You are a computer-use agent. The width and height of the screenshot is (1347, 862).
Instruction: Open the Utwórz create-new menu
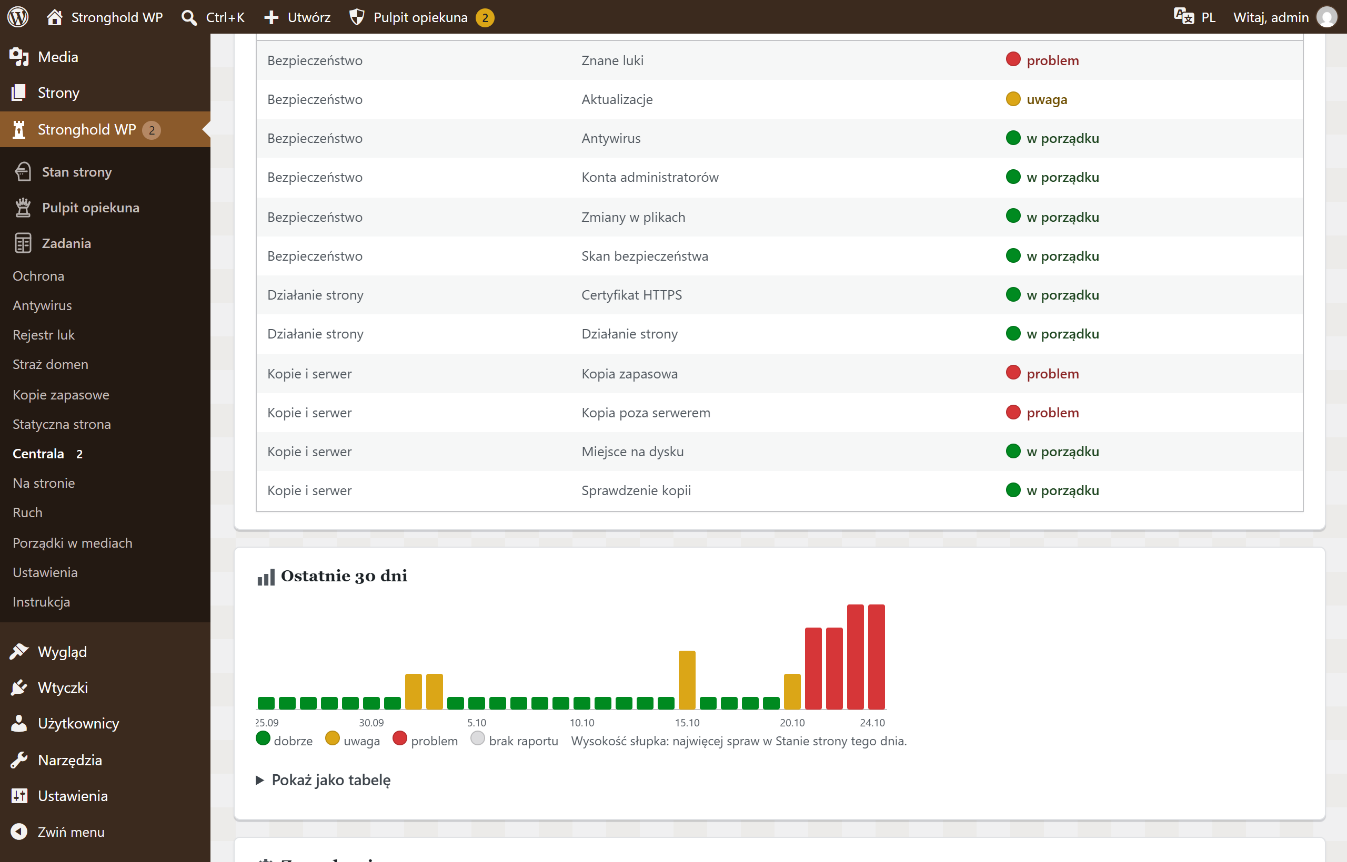click(x=297, y=17)
